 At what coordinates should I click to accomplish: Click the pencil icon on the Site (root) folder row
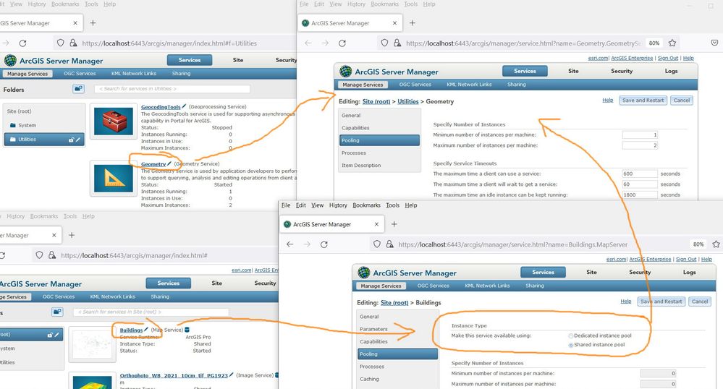point(56,335)
